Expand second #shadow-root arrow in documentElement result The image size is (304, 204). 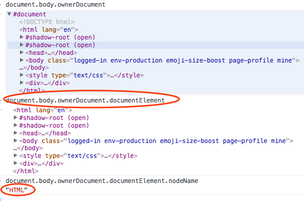pyautogui.click(x=15, y=125)
